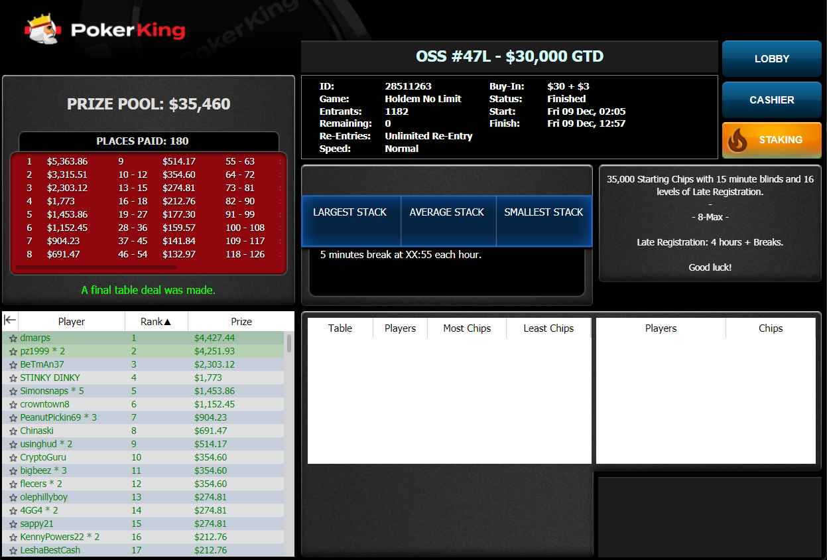Viewport: 827px width, 560px height.
Task: Sort tables by Most Chips column
Action: (467, 328)
